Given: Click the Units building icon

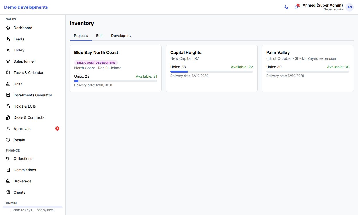Looking at the screenshot, I should click(8, 84).
